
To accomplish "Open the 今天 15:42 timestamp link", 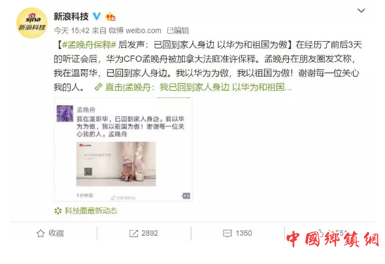I will (x=71, y=31).
